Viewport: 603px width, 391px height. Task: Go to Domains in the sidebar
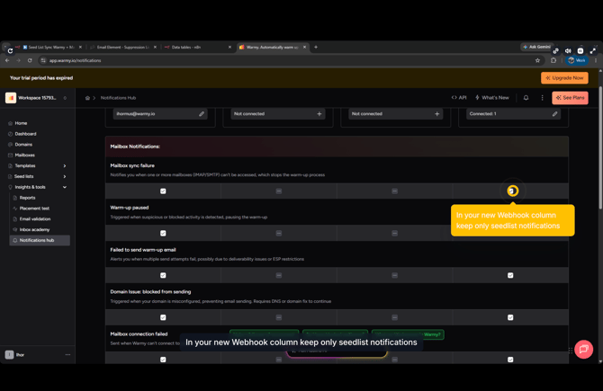tap(23, 145)
